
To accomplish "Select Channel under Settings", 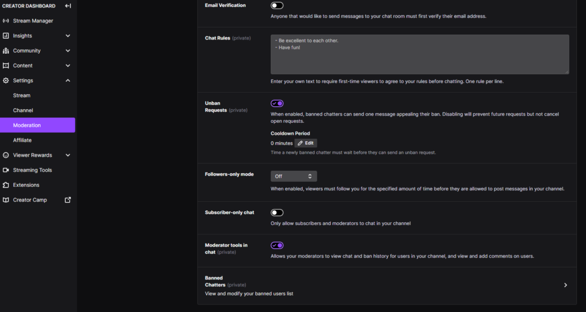I will (x=23, y=110).
